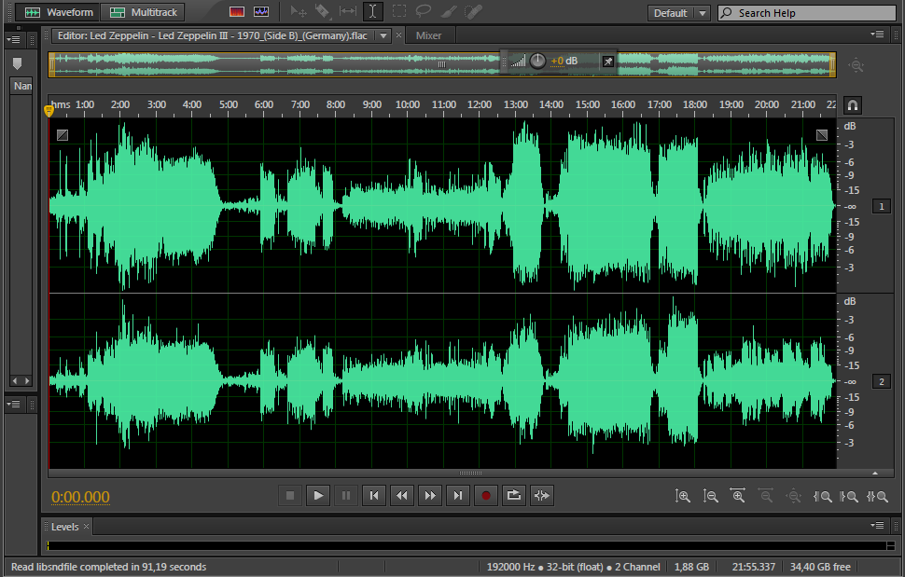Toggle Loop Playback

pos(514,496)
